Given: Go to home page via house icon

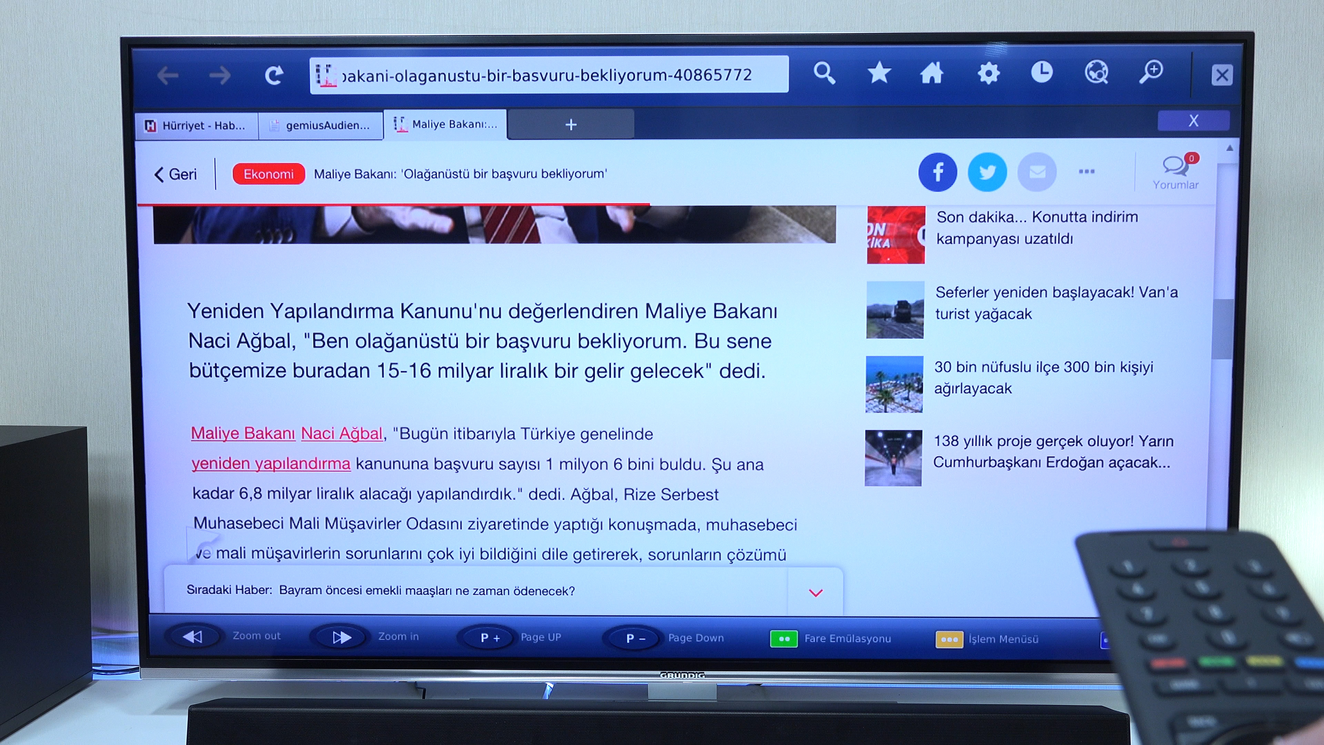Looking at the screenshot, I should pyautogui.click(x=932, y=72).
